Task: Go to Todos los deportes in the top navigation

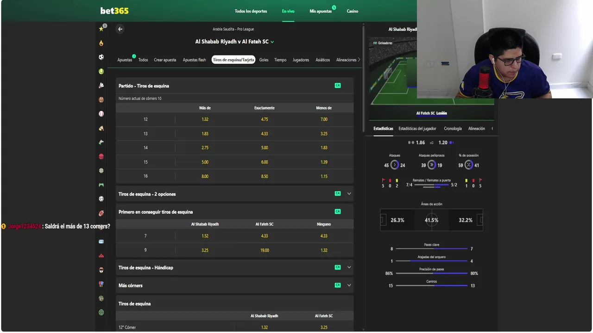Action: tap(251, 11)
